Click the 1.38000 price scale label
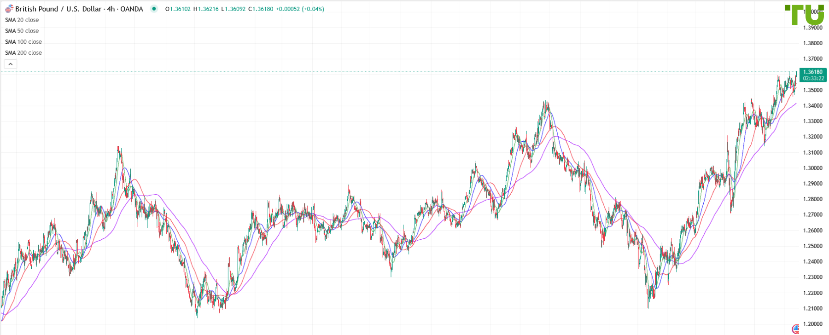The width and height of the screenshot is (829, 335). 813,43
